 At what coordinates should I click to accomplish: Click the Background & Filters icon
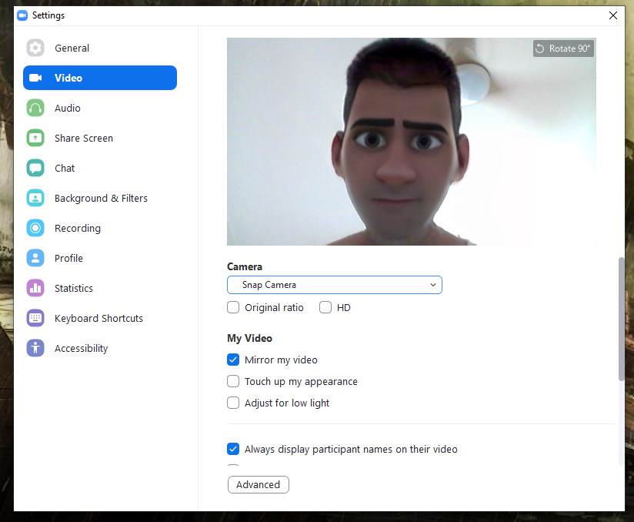(x=35, y=198)
